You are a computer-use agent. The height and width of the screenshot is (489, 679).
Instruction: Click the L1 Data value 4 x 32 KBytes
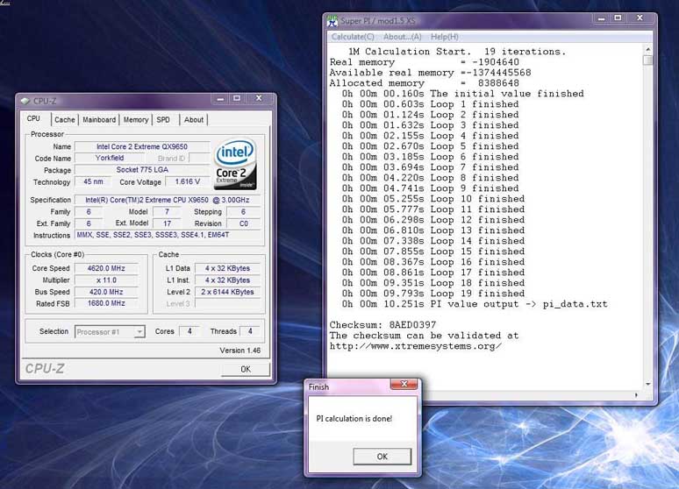(x=227, y=268)
